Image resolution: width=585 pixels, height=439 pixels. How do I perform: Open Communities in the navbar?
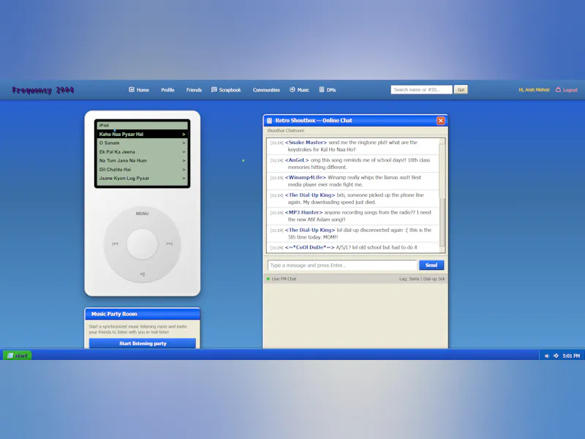pyautogui.click(x=266, y=90)
